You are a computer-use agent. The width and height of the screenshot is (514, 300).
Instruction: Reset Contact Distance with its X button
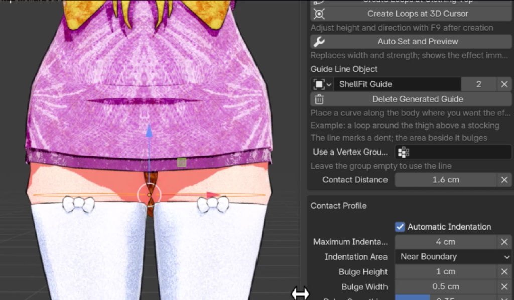click(x=504, y=180)
